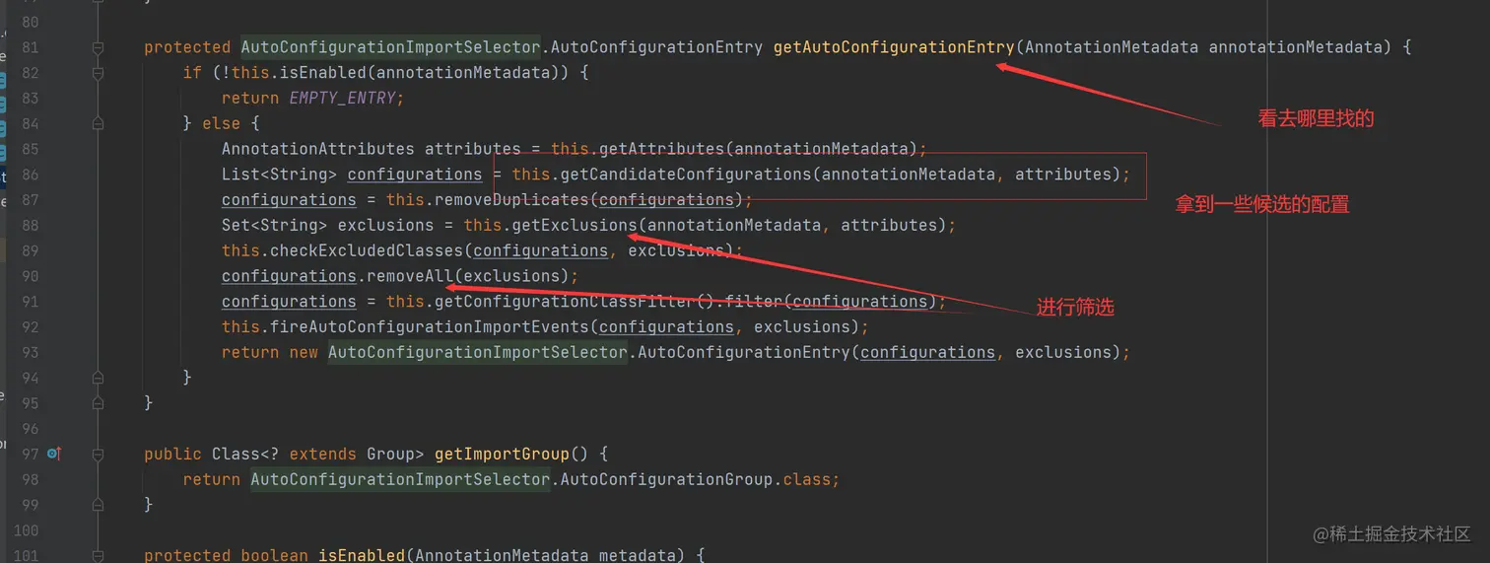Click the AnnotationMetadata parameter type on line 81

(x=1112, y=46)
